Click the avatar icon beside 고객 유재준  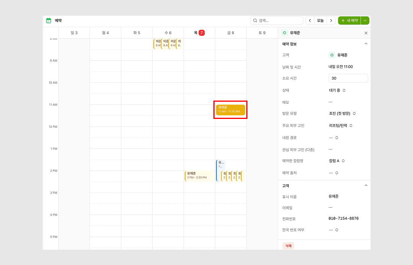tap(332, 55)
